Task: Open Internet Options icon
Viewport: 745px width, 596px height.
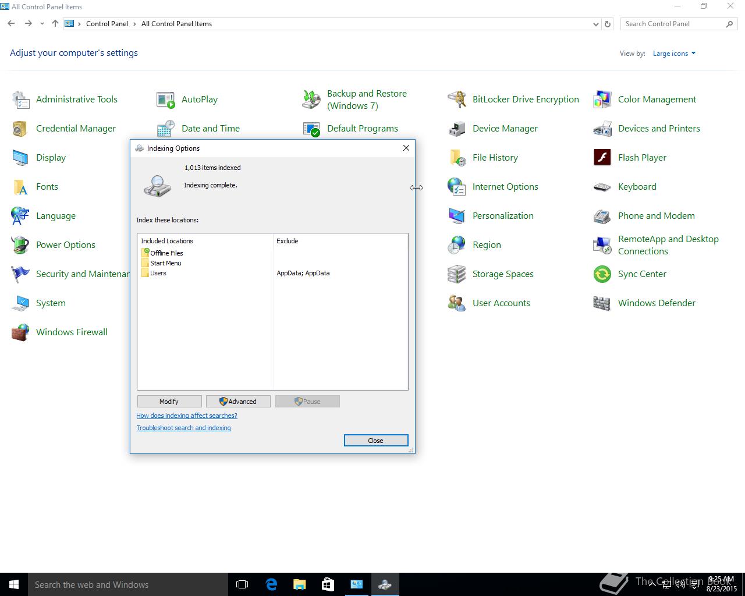Action: pyautogui.click(x=457, y=187)
